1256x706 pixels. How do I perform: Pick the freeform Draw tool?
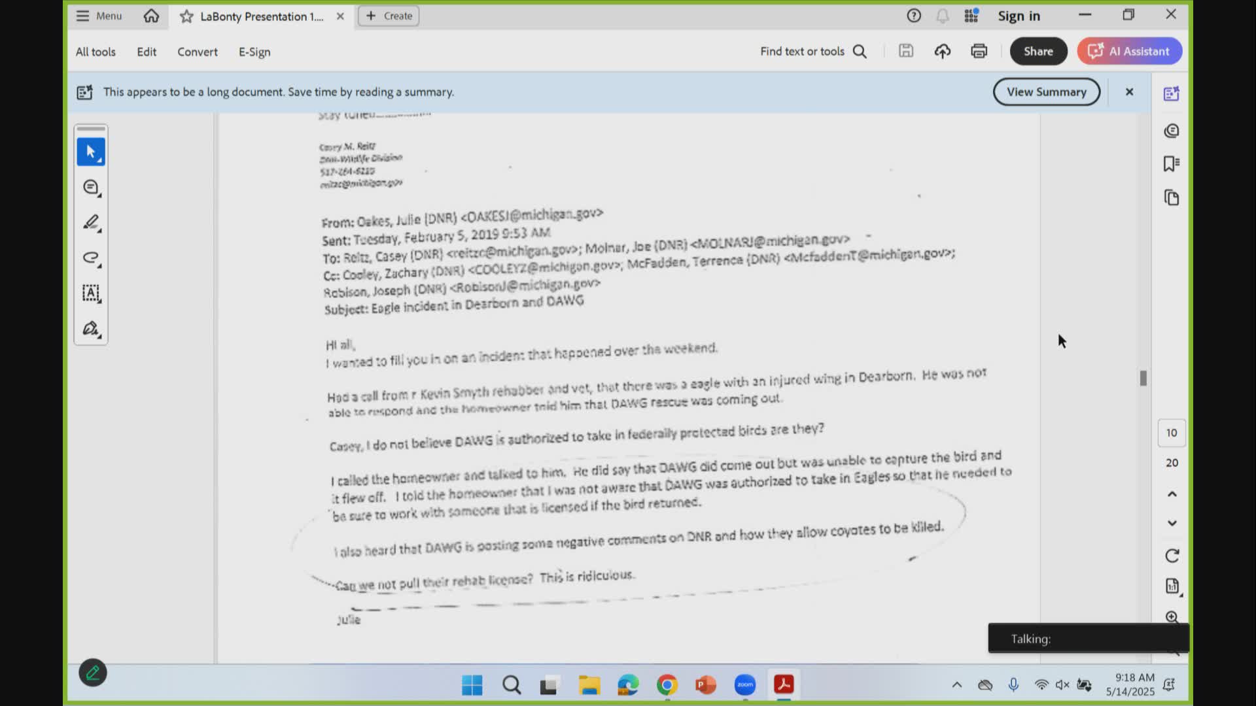pos(91,258)
